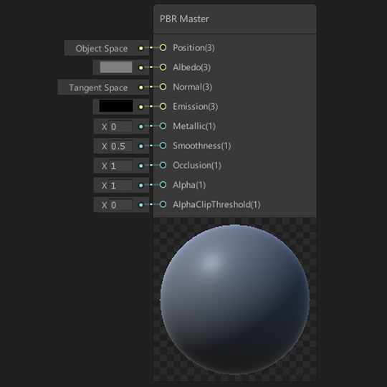Viewport: 387px width, 387px height.
Task: Open the Object Space dropdown
Action: (x=102, y=48)
